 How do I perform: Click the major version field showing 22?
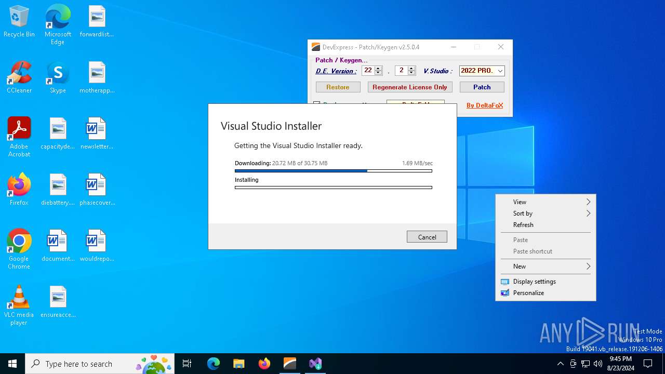(x=368, y=71)
